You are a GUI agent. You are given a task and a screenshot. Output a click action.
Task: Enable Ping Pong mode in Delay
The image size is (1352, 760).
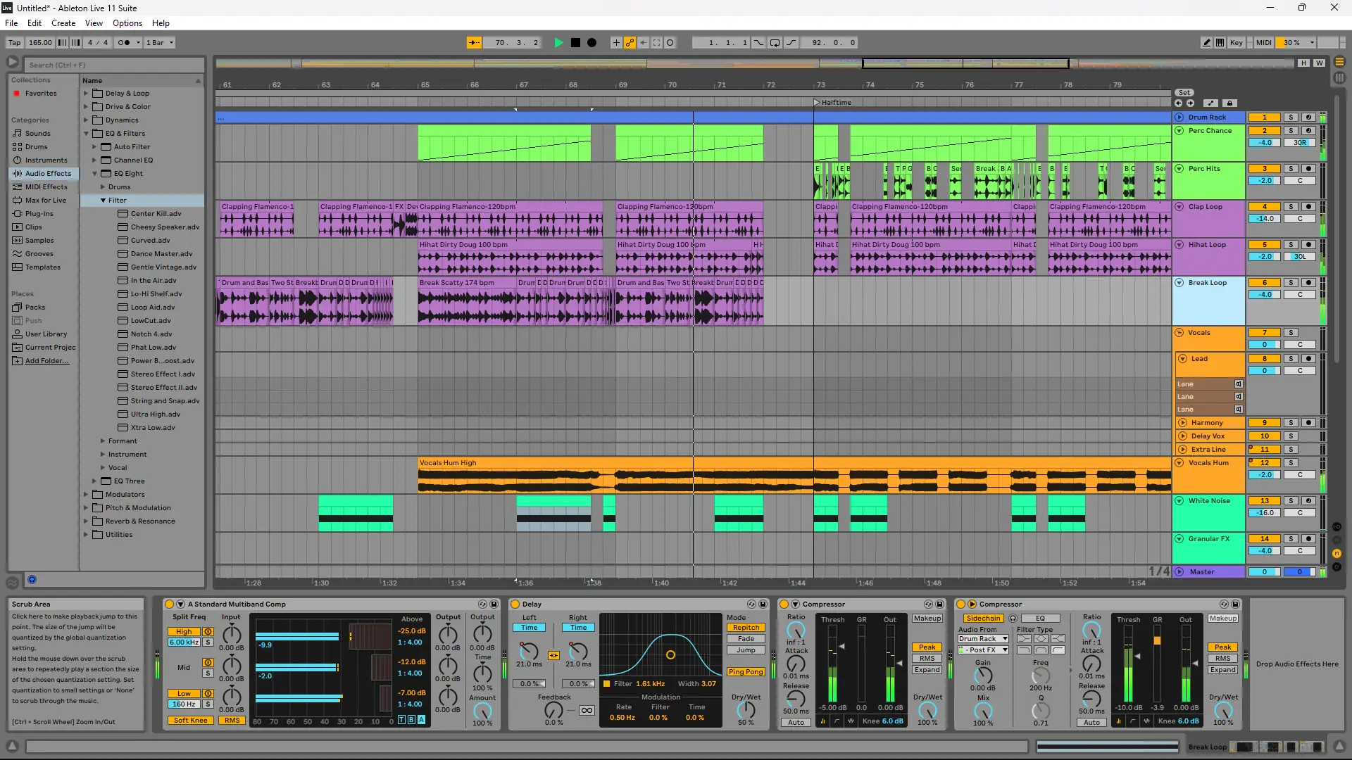746,672
